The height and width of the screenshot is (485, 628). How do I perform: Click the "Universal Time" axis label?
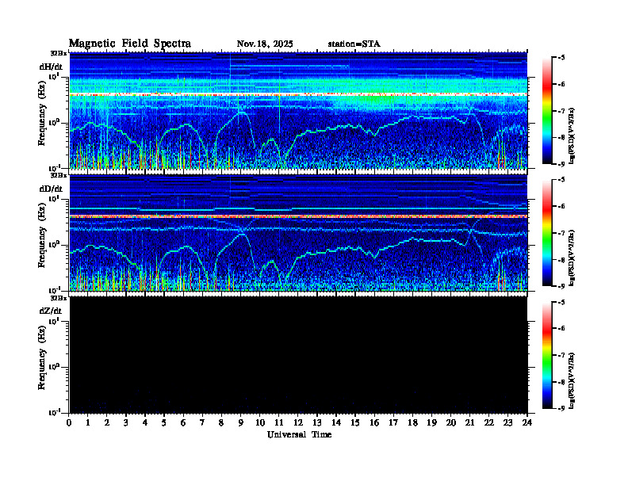pos(299,434)
